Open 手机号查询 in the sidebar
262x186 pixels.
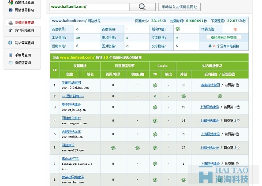click(23, 55)
